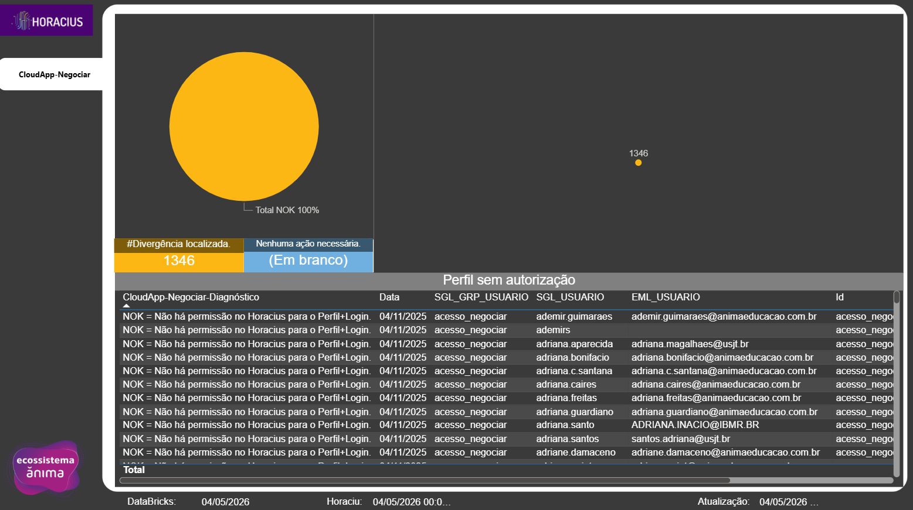This screenshot has height=510, width=913.
Task: Click the Total NOK 100% label
Action: pyautogui.click(x=287, y=210)
